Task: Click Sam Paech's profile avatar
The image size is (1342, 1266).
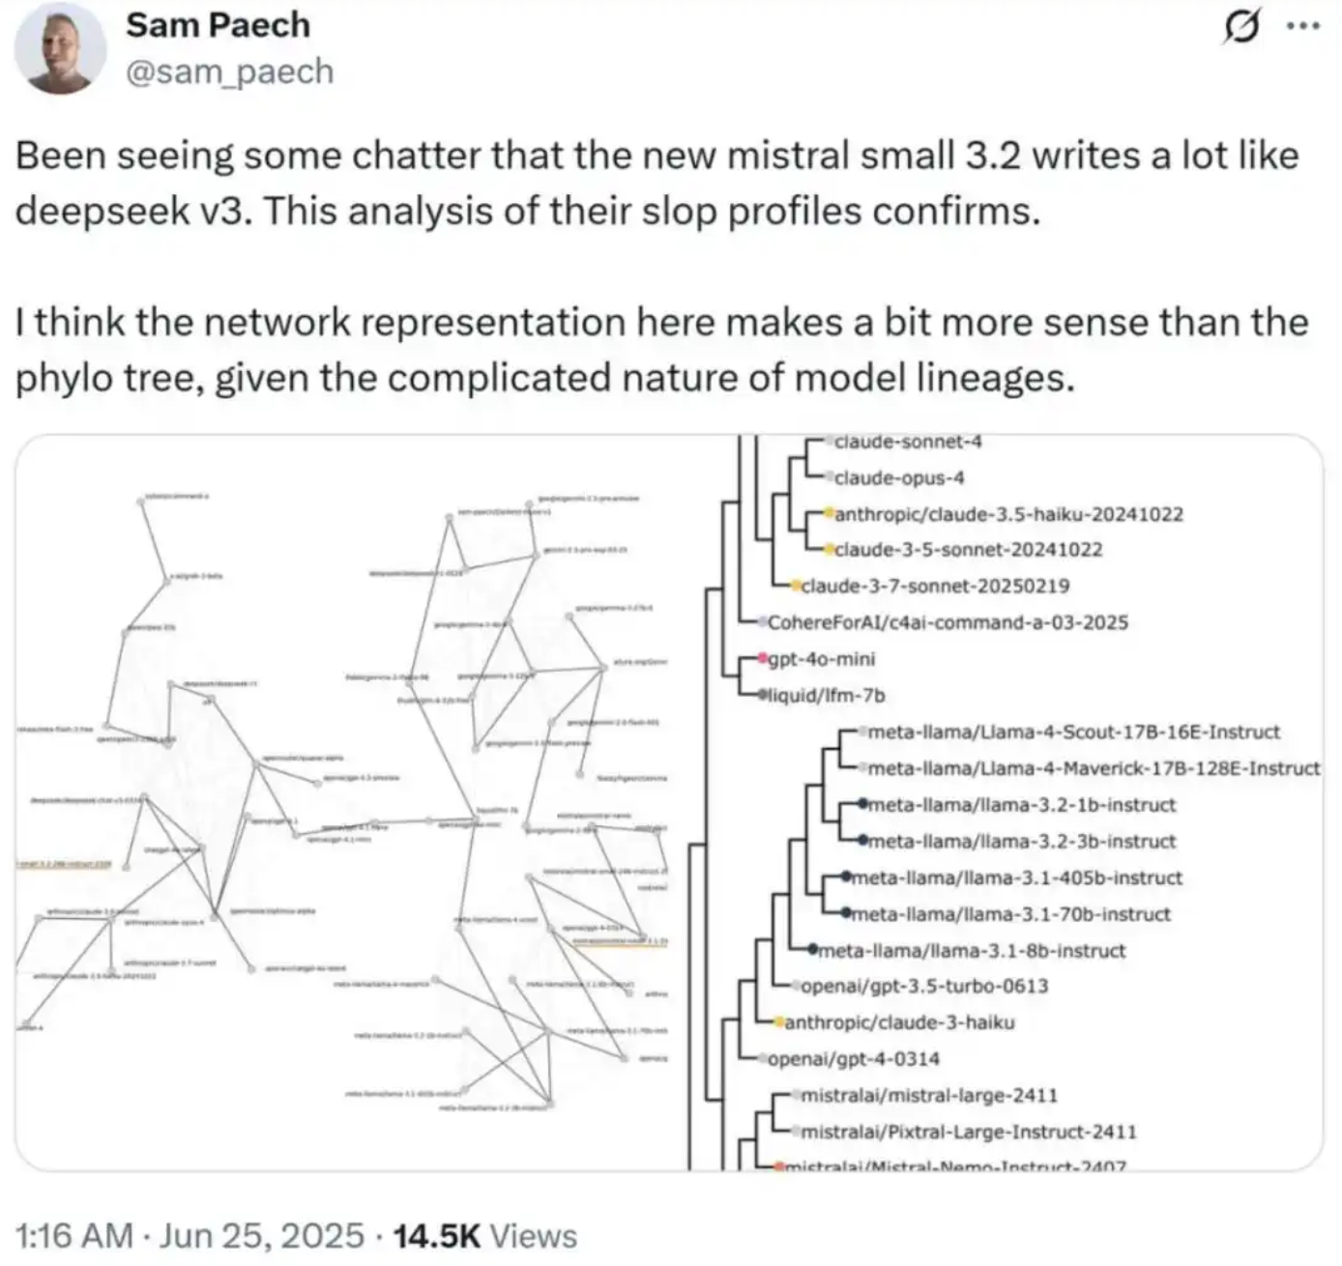Action: 60,47
